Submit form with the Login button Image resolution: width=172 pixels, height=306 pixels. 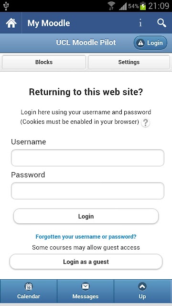coord(86,216)
